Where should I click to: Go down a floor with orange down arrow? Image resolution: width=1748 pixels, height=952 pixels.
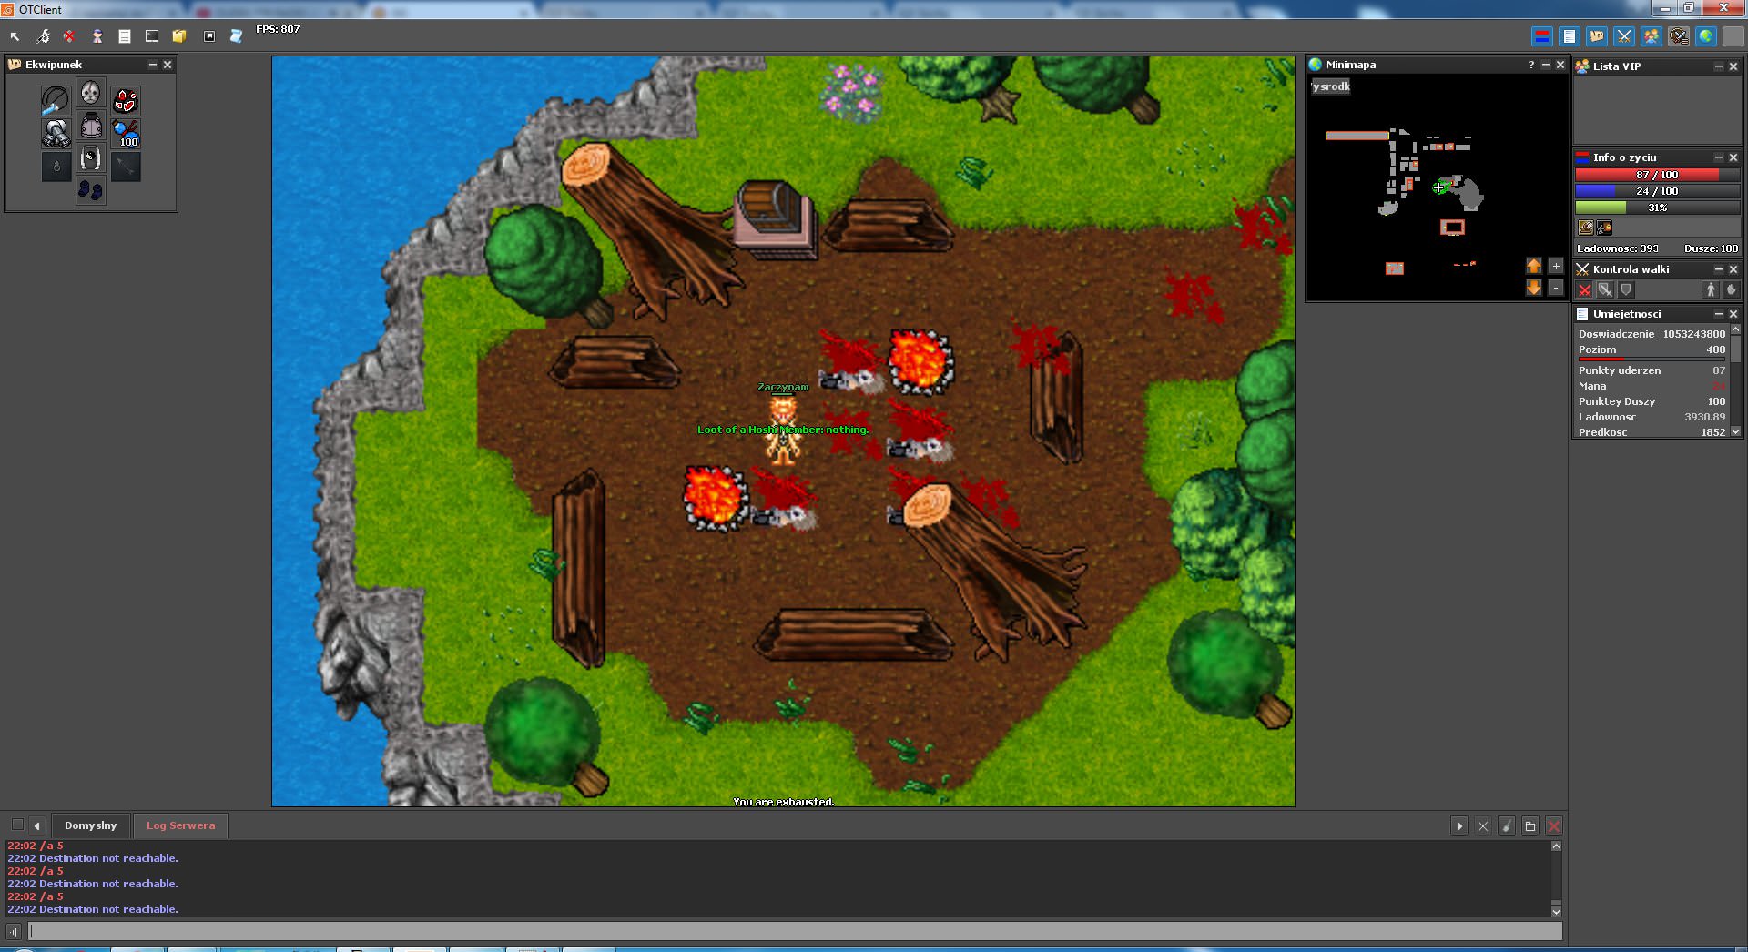[1534, 288]
